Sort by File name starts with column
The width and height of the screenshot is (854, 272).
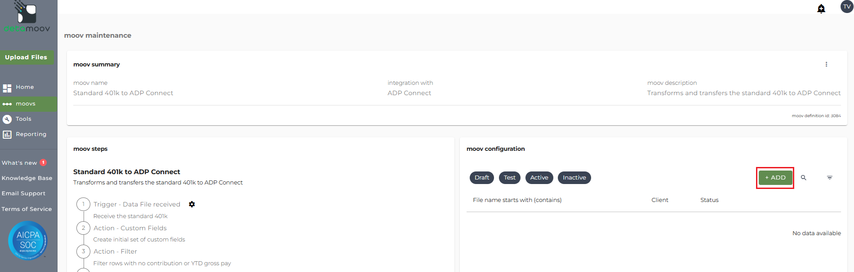517,200
